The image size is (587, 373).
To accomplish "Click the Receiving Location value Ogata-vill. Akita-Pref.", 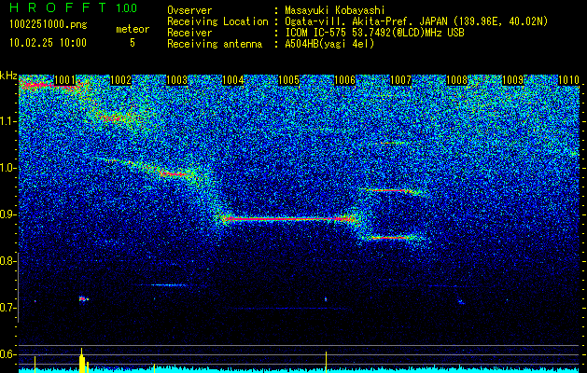I will click(350, 21).
